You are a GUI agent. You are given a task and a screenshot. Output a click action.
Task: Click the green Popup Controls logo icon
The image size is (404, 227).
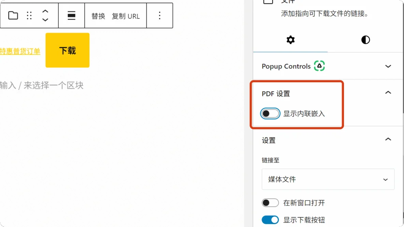(x=319, y=66)
